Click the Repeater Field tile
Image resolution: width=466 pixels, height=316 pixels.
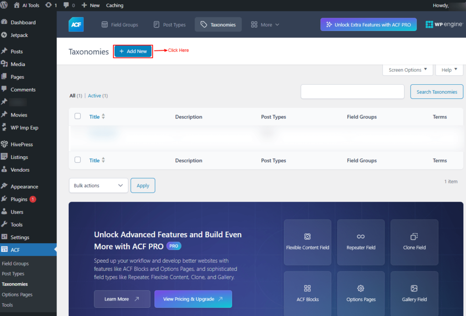click(361, 242)
